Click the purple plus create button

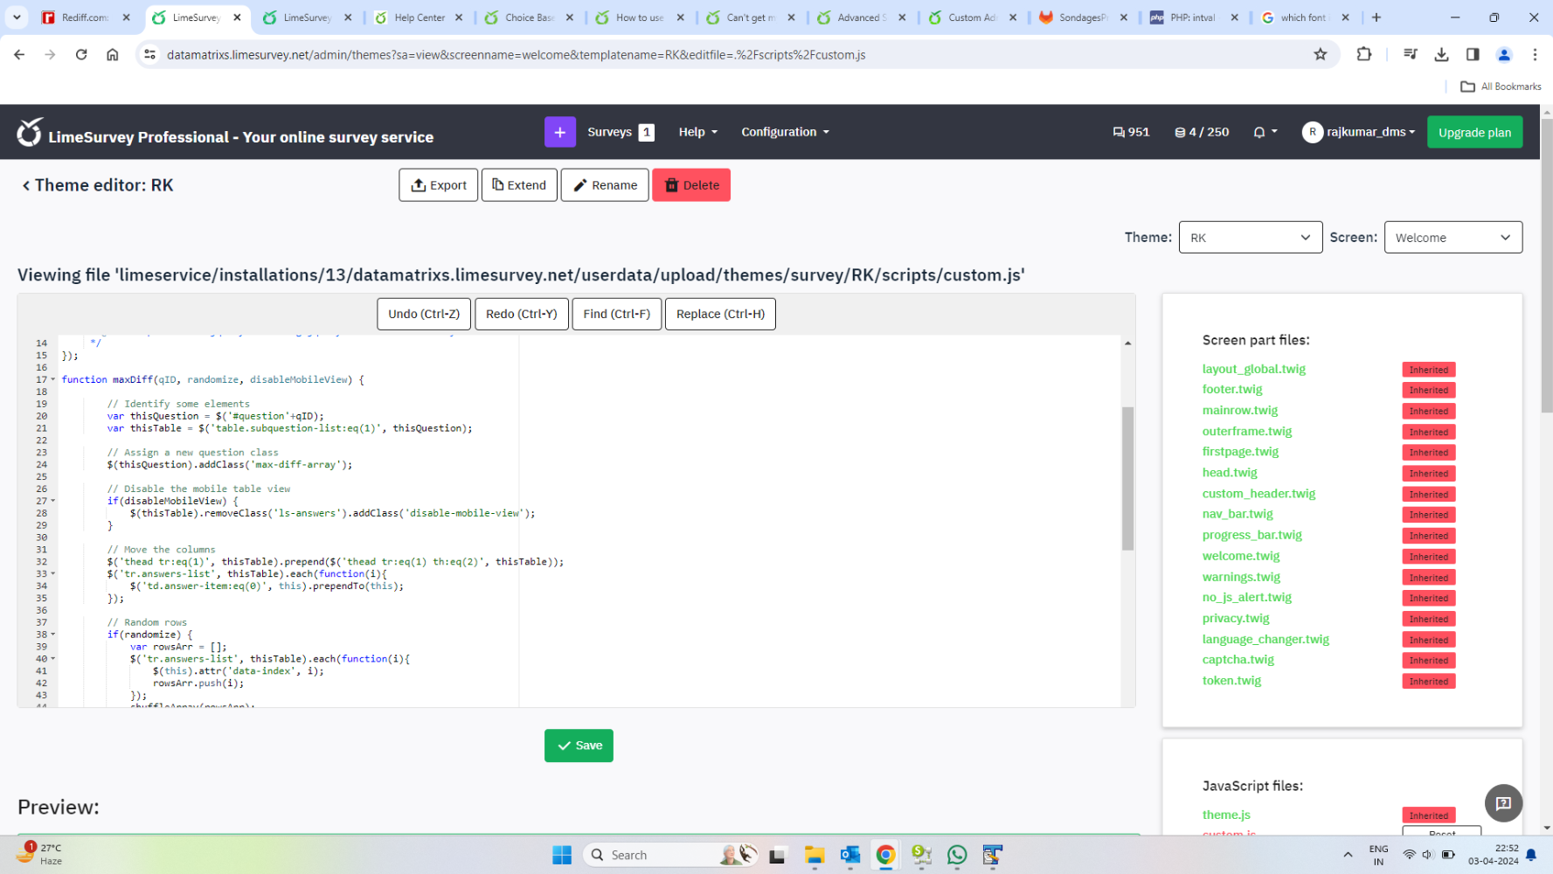pyautogui.click(x=560, y=132)
